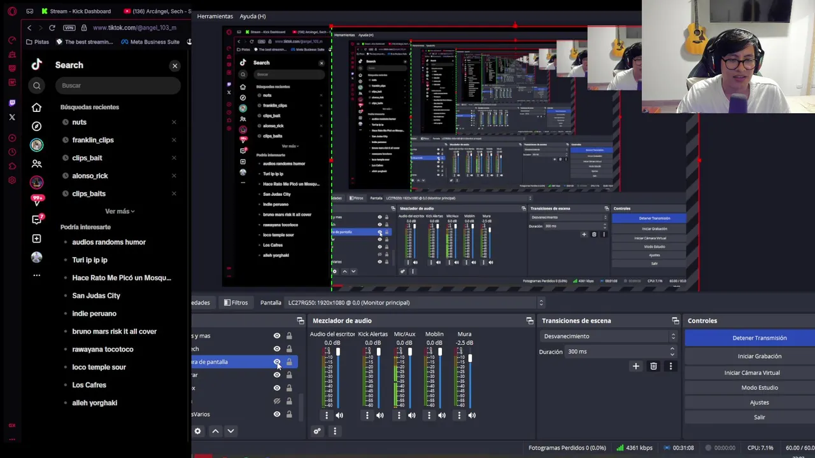Go to the TikTok home icon
Viewport: 815px width, 458px height.
pos(37,108)
